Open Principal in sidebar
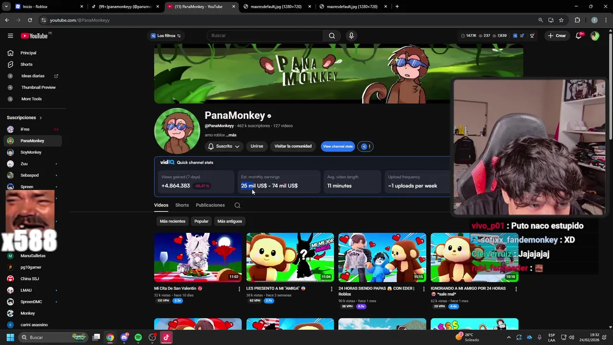 (x=33, y=53)
